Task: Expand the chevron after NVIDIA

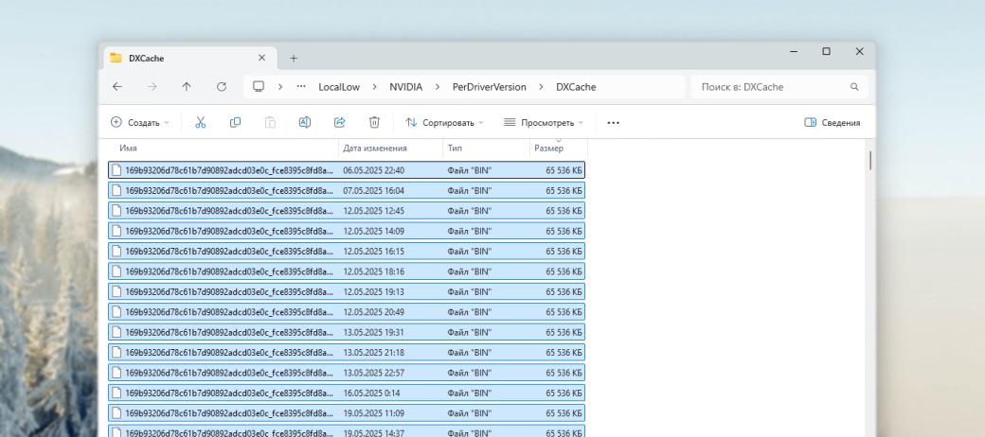Action: (x=438, y=87)
